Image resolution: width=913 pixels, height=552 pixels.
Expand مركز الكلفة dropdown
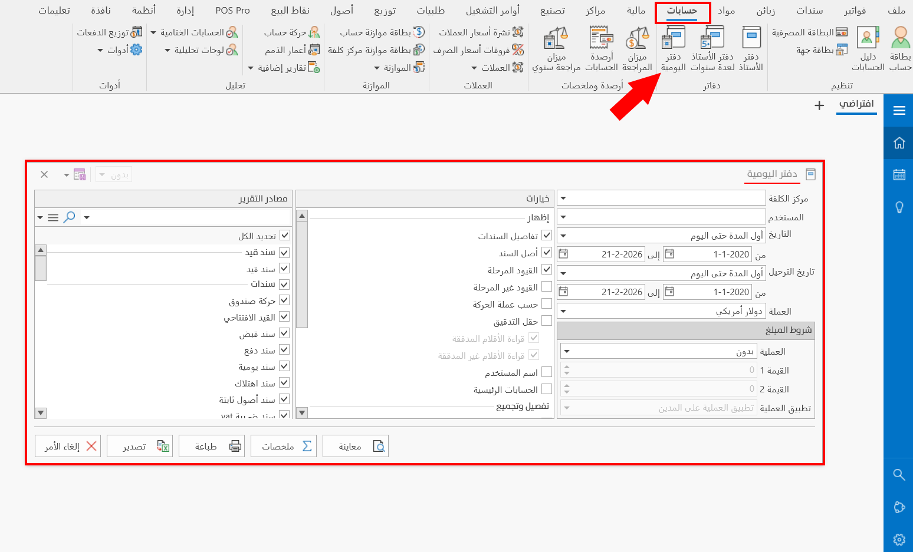pyautogui.click(x=563, y=198)
